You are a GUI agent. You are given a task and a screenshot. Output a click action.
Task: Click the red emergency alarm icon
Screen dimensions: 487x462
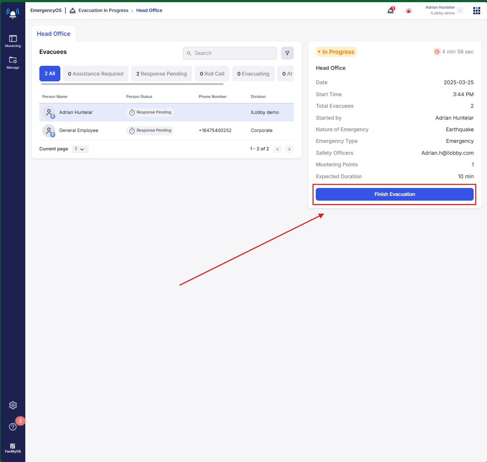point(409,11)
